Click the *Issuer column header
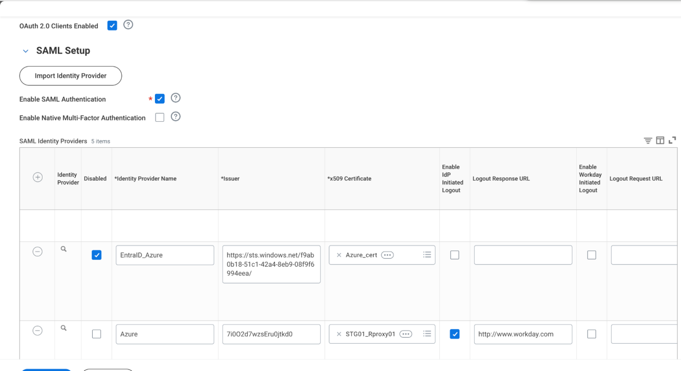Screen dimensions: 681x371 pos(230,178)
